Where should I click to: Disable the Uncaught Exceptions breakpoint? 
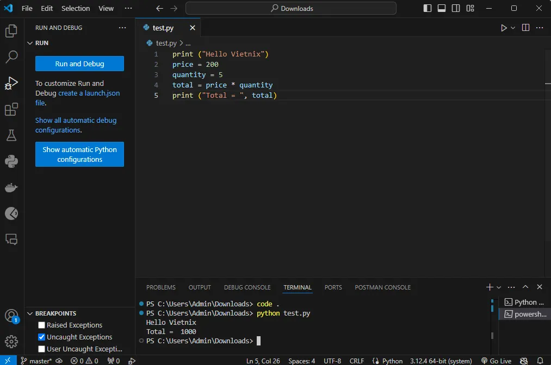point(41,337)
